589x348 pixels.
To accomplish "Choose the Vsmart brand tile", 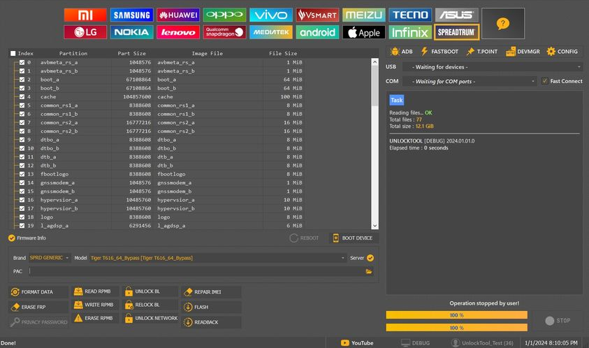I will (x=317, y=15).
